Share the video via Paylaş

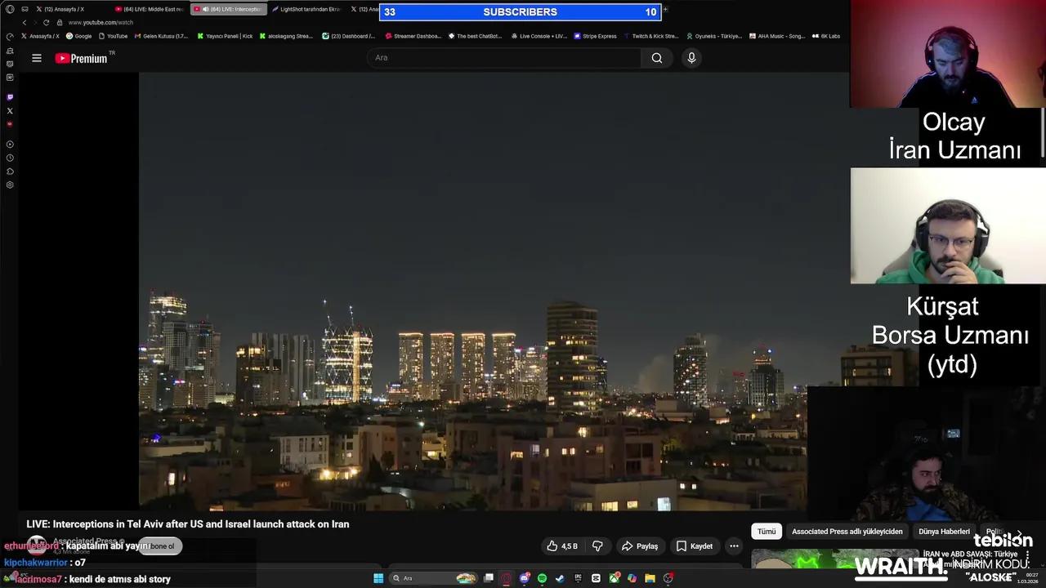coord(640,546)
